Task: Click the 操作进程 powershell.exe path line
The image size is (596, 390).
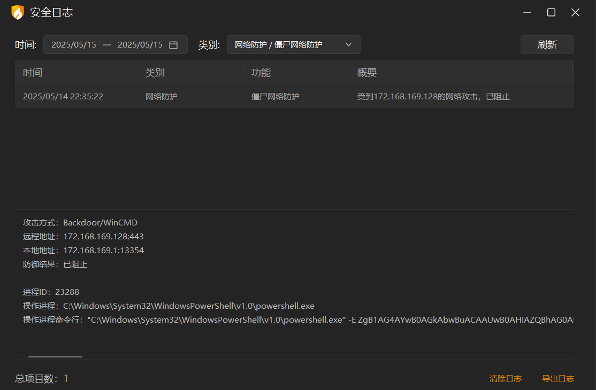Action: (169, 306)
